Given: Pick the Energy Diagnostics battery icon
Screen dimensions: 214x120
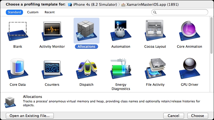Looking at the screenshot, I should click(121, 69).
